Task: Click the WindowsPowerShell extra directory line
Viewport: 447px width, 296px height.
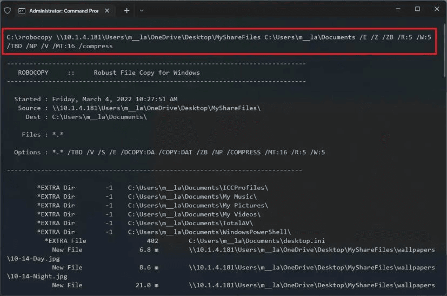Action: (x=209, y=232)
